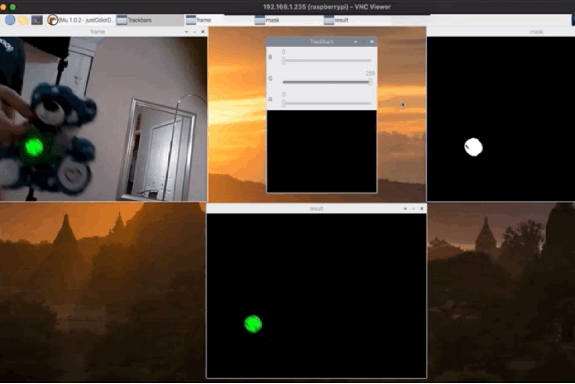575x384 pixels.
Task: Click the white blob in mask window
Action: pyautogui.click(x=473, y=147)
